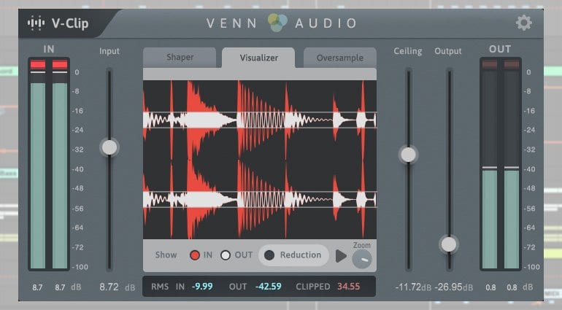This screenshot has width=562, height=310.
Task: Click the RMS OUT value -42.59
Action: pos(268,287)
